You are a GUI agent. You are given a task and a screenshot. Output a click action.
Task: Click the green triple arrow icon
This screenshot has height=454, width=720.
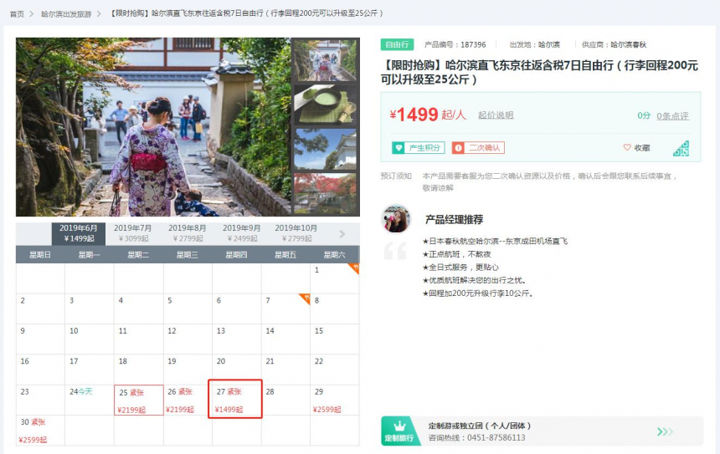665,431
